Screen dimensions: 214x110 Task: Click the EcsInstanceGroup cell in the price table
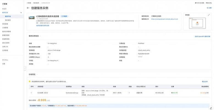pyautogui.click(x=72, y=93)
